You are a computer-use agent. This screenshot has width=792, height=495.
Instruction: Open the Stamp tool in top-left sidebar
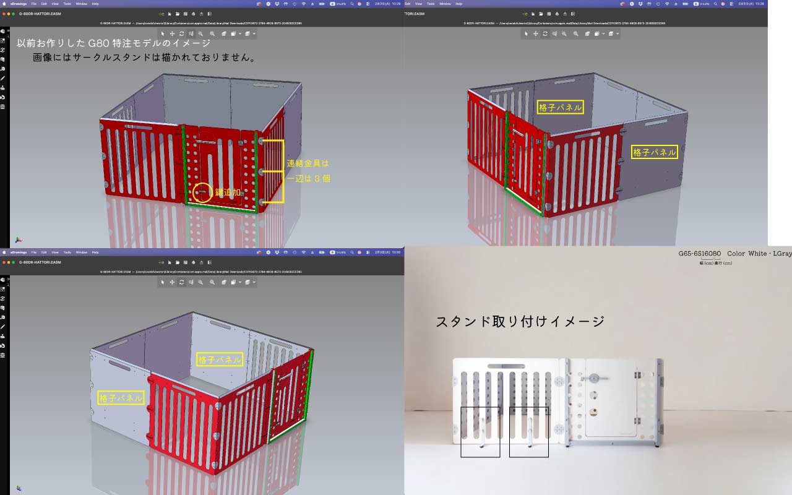(x=3, y=88)
